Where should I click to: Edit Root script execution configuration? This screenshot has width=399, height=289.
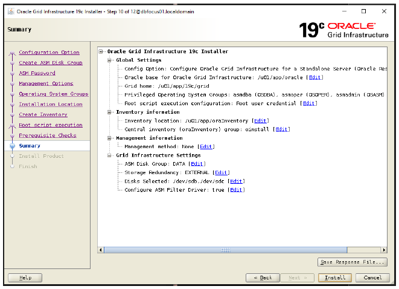click(308, 103)
